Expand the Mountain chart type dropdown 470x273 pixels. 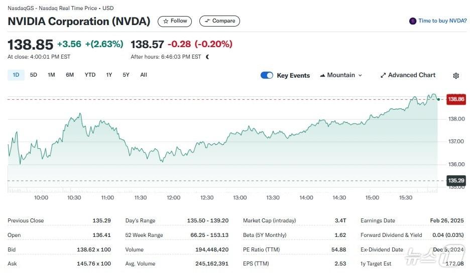click(x=360, y=75)
